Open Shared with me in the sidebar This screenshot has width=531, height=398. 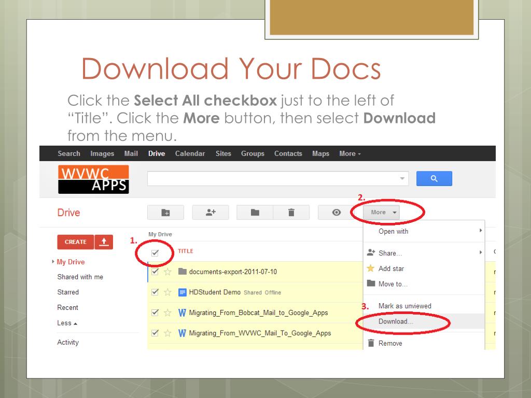[x=80, y=277]
